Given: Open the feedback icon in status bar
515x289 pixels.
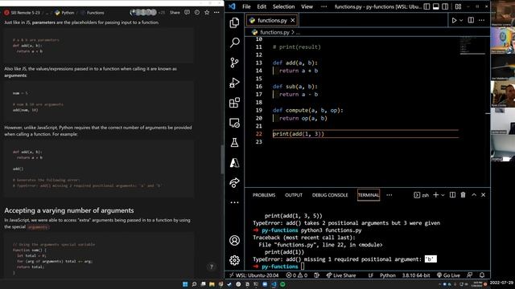Looking at the screenshot, I should [470, 275].
